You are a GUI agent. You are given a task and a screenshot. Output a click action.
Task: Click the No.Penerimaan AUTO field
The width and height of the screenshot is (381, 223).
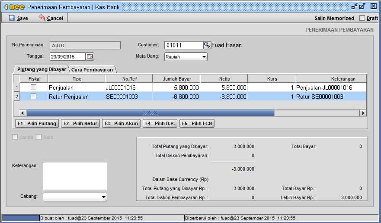tap(85, 45)
